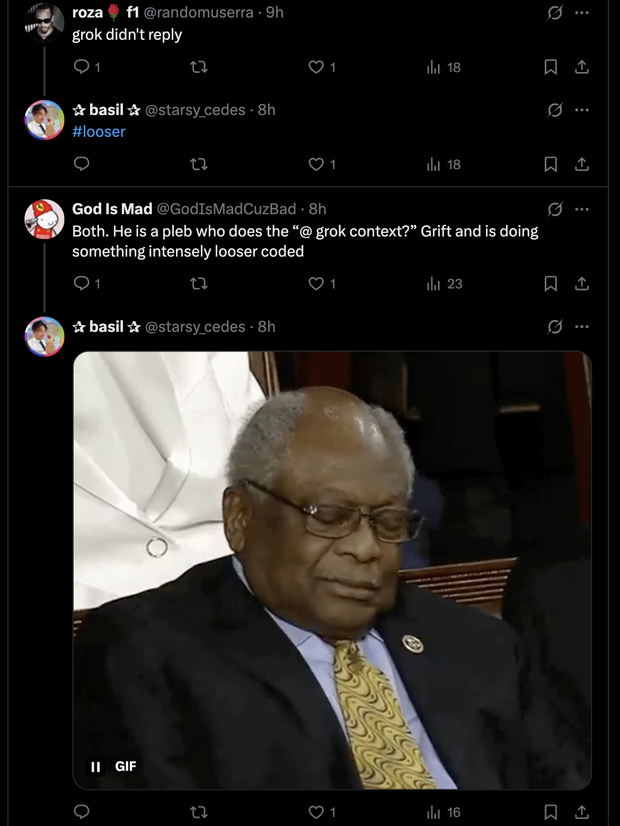Share basil's GIF tweet
Viewport: 620px width, 826px height.
tap(582, 812)
